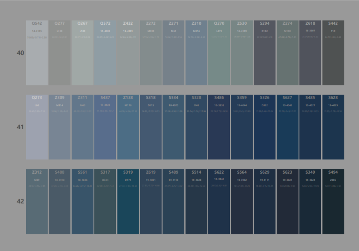Choose the S494 near-black swatch
The height and width of the screenshot is (251, 359).
click(333, 202)
